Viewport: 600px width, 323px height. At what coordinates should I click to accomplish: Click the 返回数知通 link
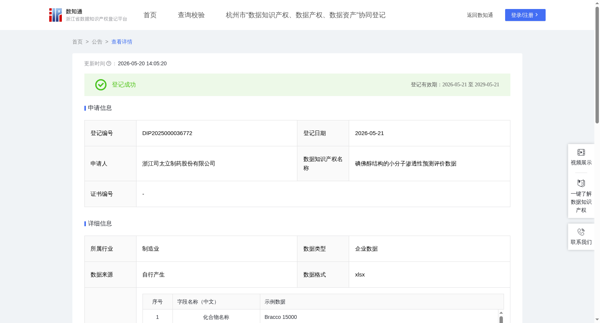[480, 15]
